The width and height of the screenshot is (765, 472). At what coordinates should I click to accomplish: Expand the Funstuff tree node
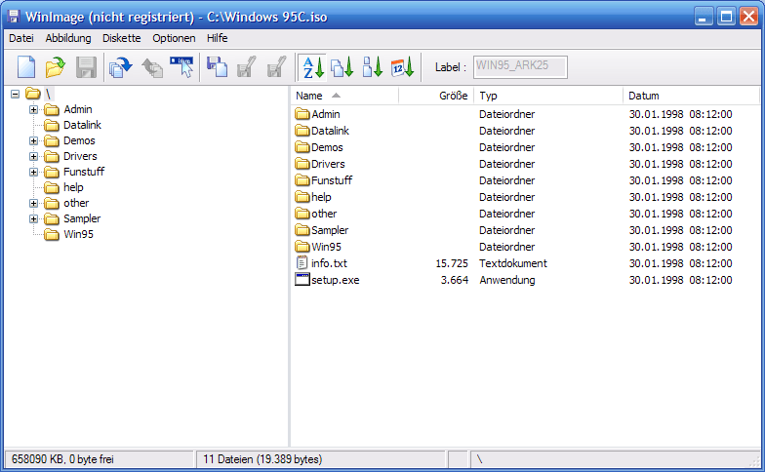(33, 172)
